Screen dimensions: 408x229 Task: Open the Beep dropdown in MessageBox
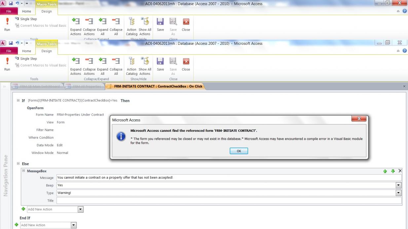398,185
